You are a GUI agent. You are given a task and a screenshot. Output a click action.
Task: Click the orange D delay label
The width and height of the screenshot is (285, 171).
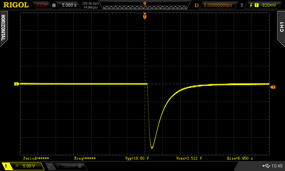(197, 5)
